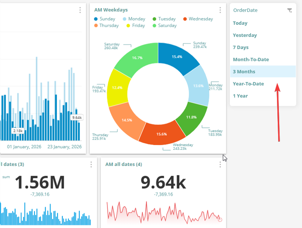The image size is (302, 228).
Task: Click the OrderDate clear filter icon
Action: pyautogui.click(x=289, y=10)
